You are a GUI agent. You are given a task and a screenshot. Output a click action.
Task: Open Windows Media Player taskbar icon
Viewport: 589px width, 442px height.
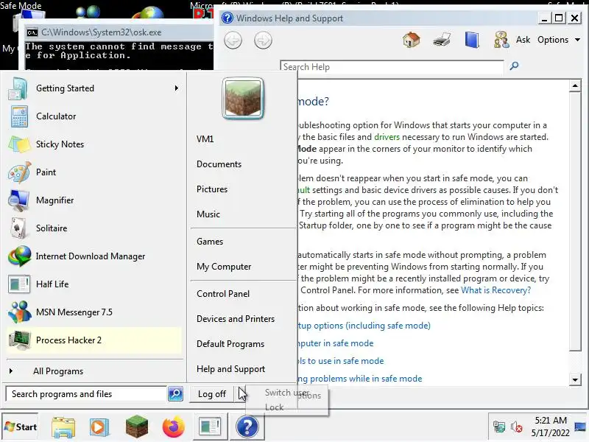pyautogui.click(x=99, y=427)
